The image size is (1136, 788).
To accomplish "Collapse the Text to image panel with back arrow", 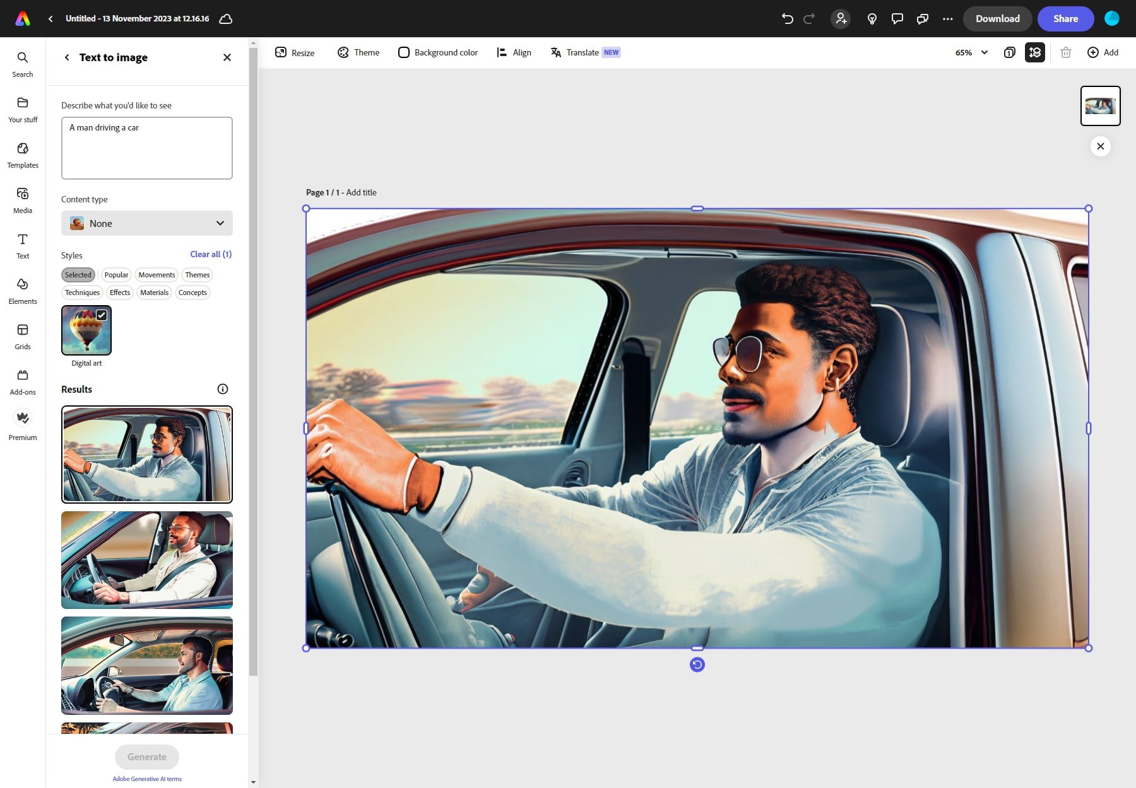I will click(67, 57).
